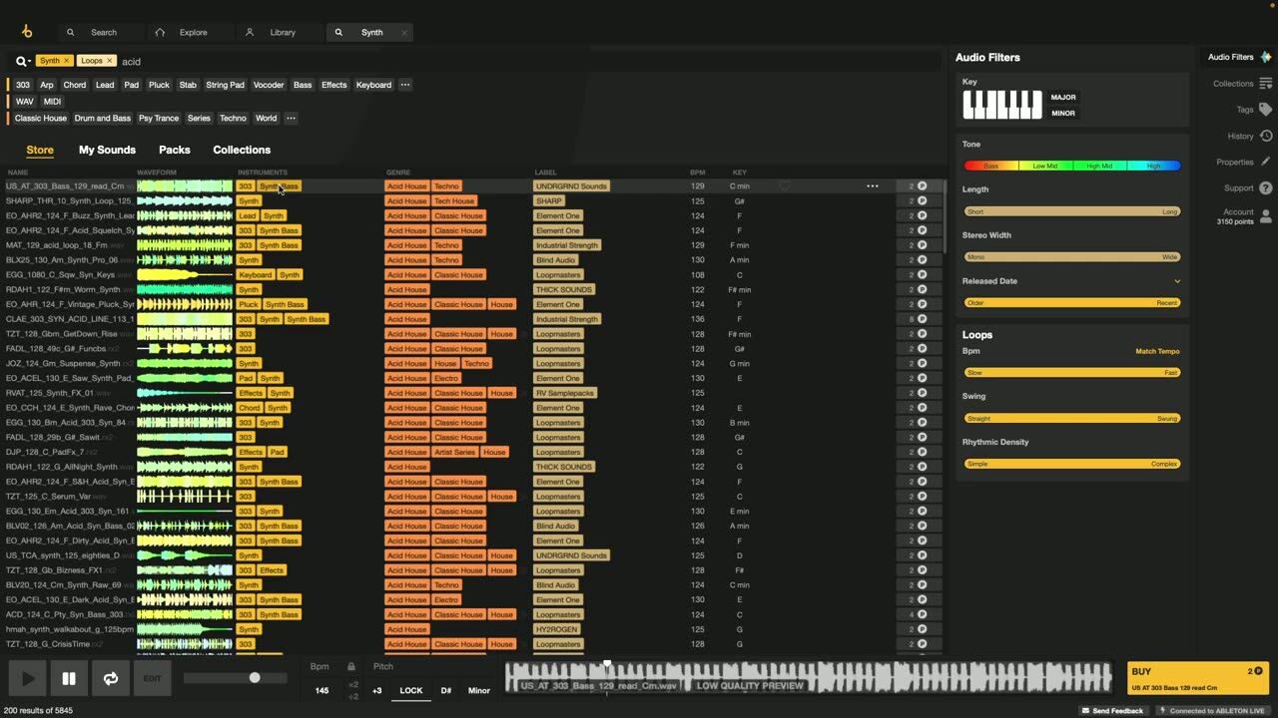Remove the Loops search tag

[x=110, y=61]
